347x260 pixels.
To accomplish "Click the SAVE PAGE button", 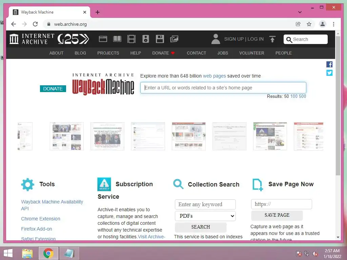I will (277, 215).
